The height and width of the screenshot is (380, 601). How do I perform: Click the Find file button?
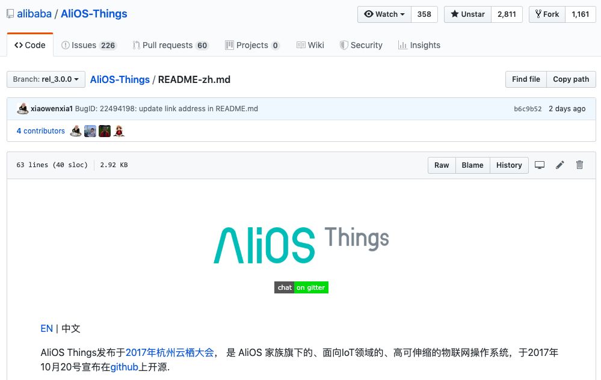(526, 79)
